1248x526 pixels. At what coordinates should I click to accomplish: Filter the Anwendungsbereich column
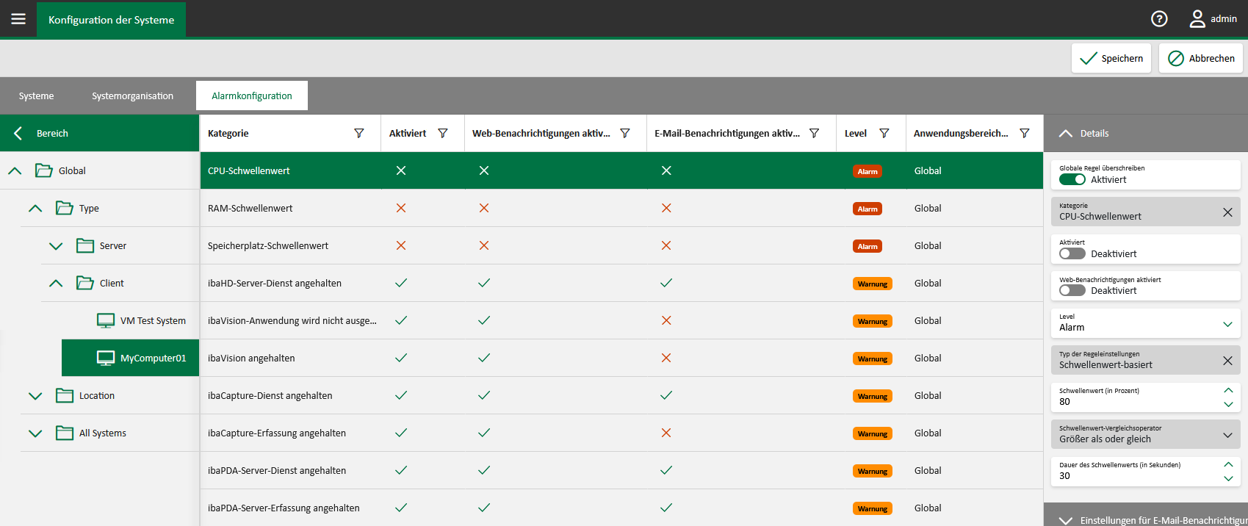1025,133
